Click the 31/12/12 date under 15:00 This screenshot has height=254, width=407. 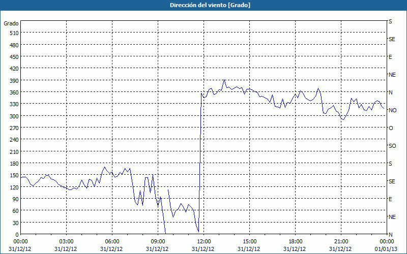[249, 249]
